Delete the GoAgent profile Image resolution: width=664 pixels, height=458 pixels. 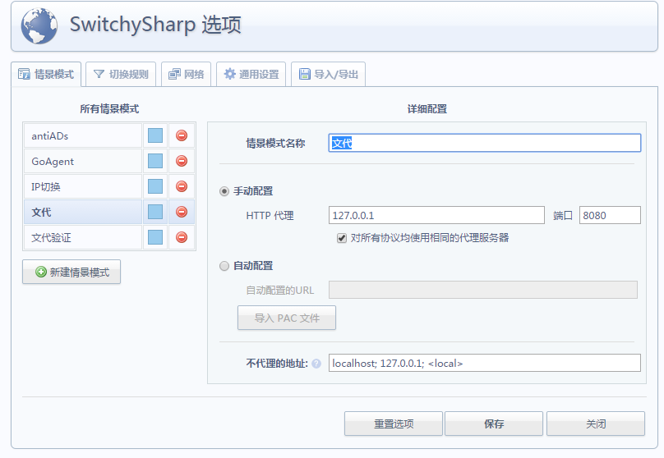[182, 161]
